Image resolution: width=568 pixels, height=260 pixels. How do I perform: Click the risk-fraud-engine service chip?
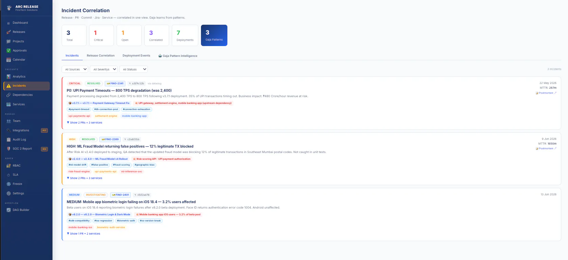(79, 171)
